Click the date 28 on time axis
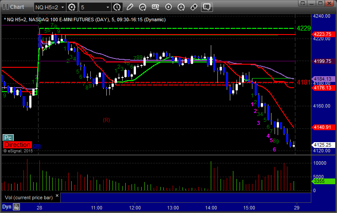Image resolution: width=337 pixels, height=213 pixels. [39, 208]
